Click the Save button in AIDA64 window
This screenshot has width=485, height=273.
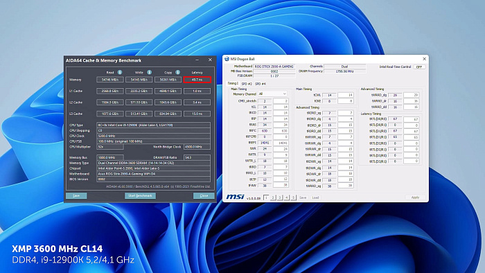[x=76, y=195]
